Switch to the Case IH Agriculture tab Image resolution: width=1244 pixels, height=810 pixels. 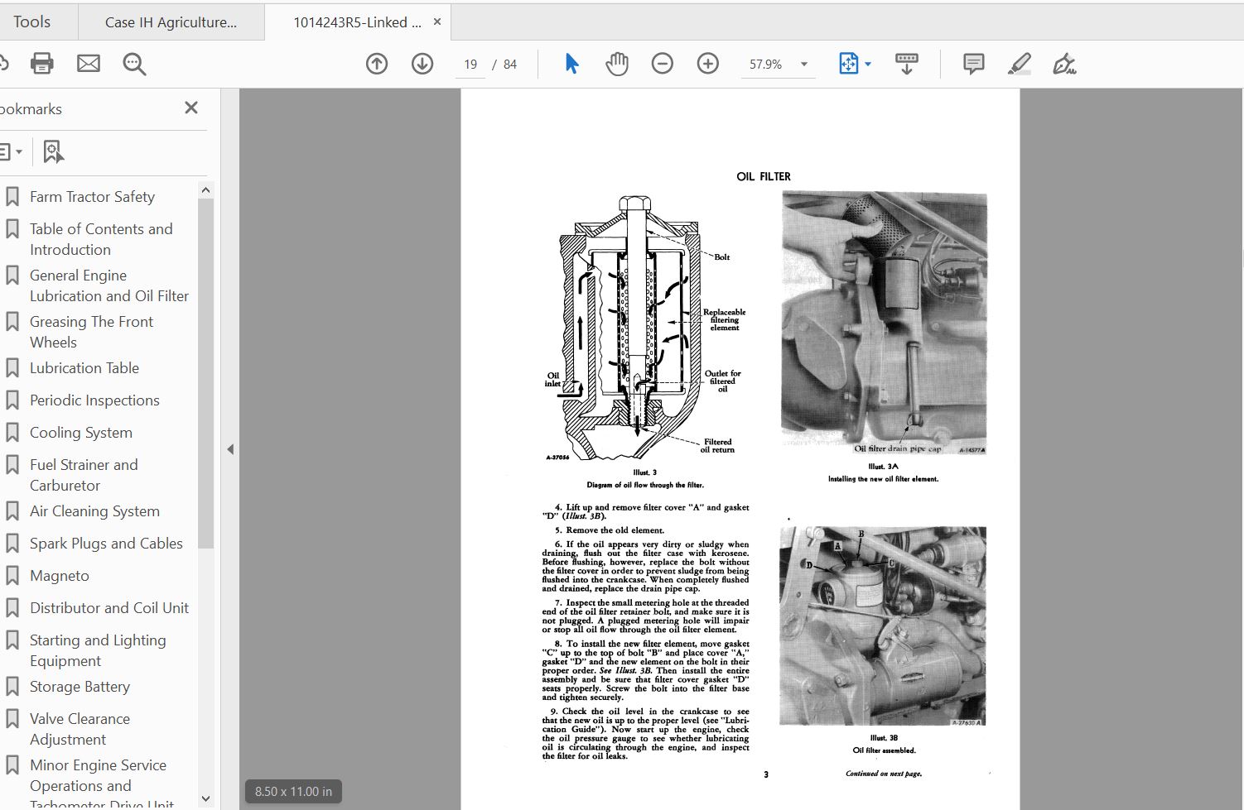point(171,22)
